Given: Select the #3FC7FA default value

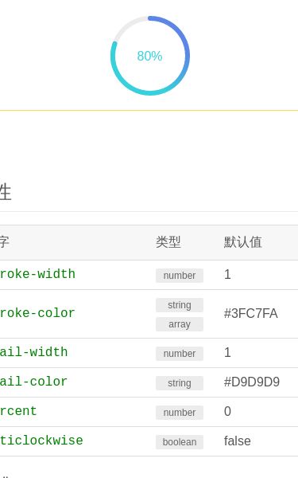Looking at the screenshot, I should (x=251, y=314).
